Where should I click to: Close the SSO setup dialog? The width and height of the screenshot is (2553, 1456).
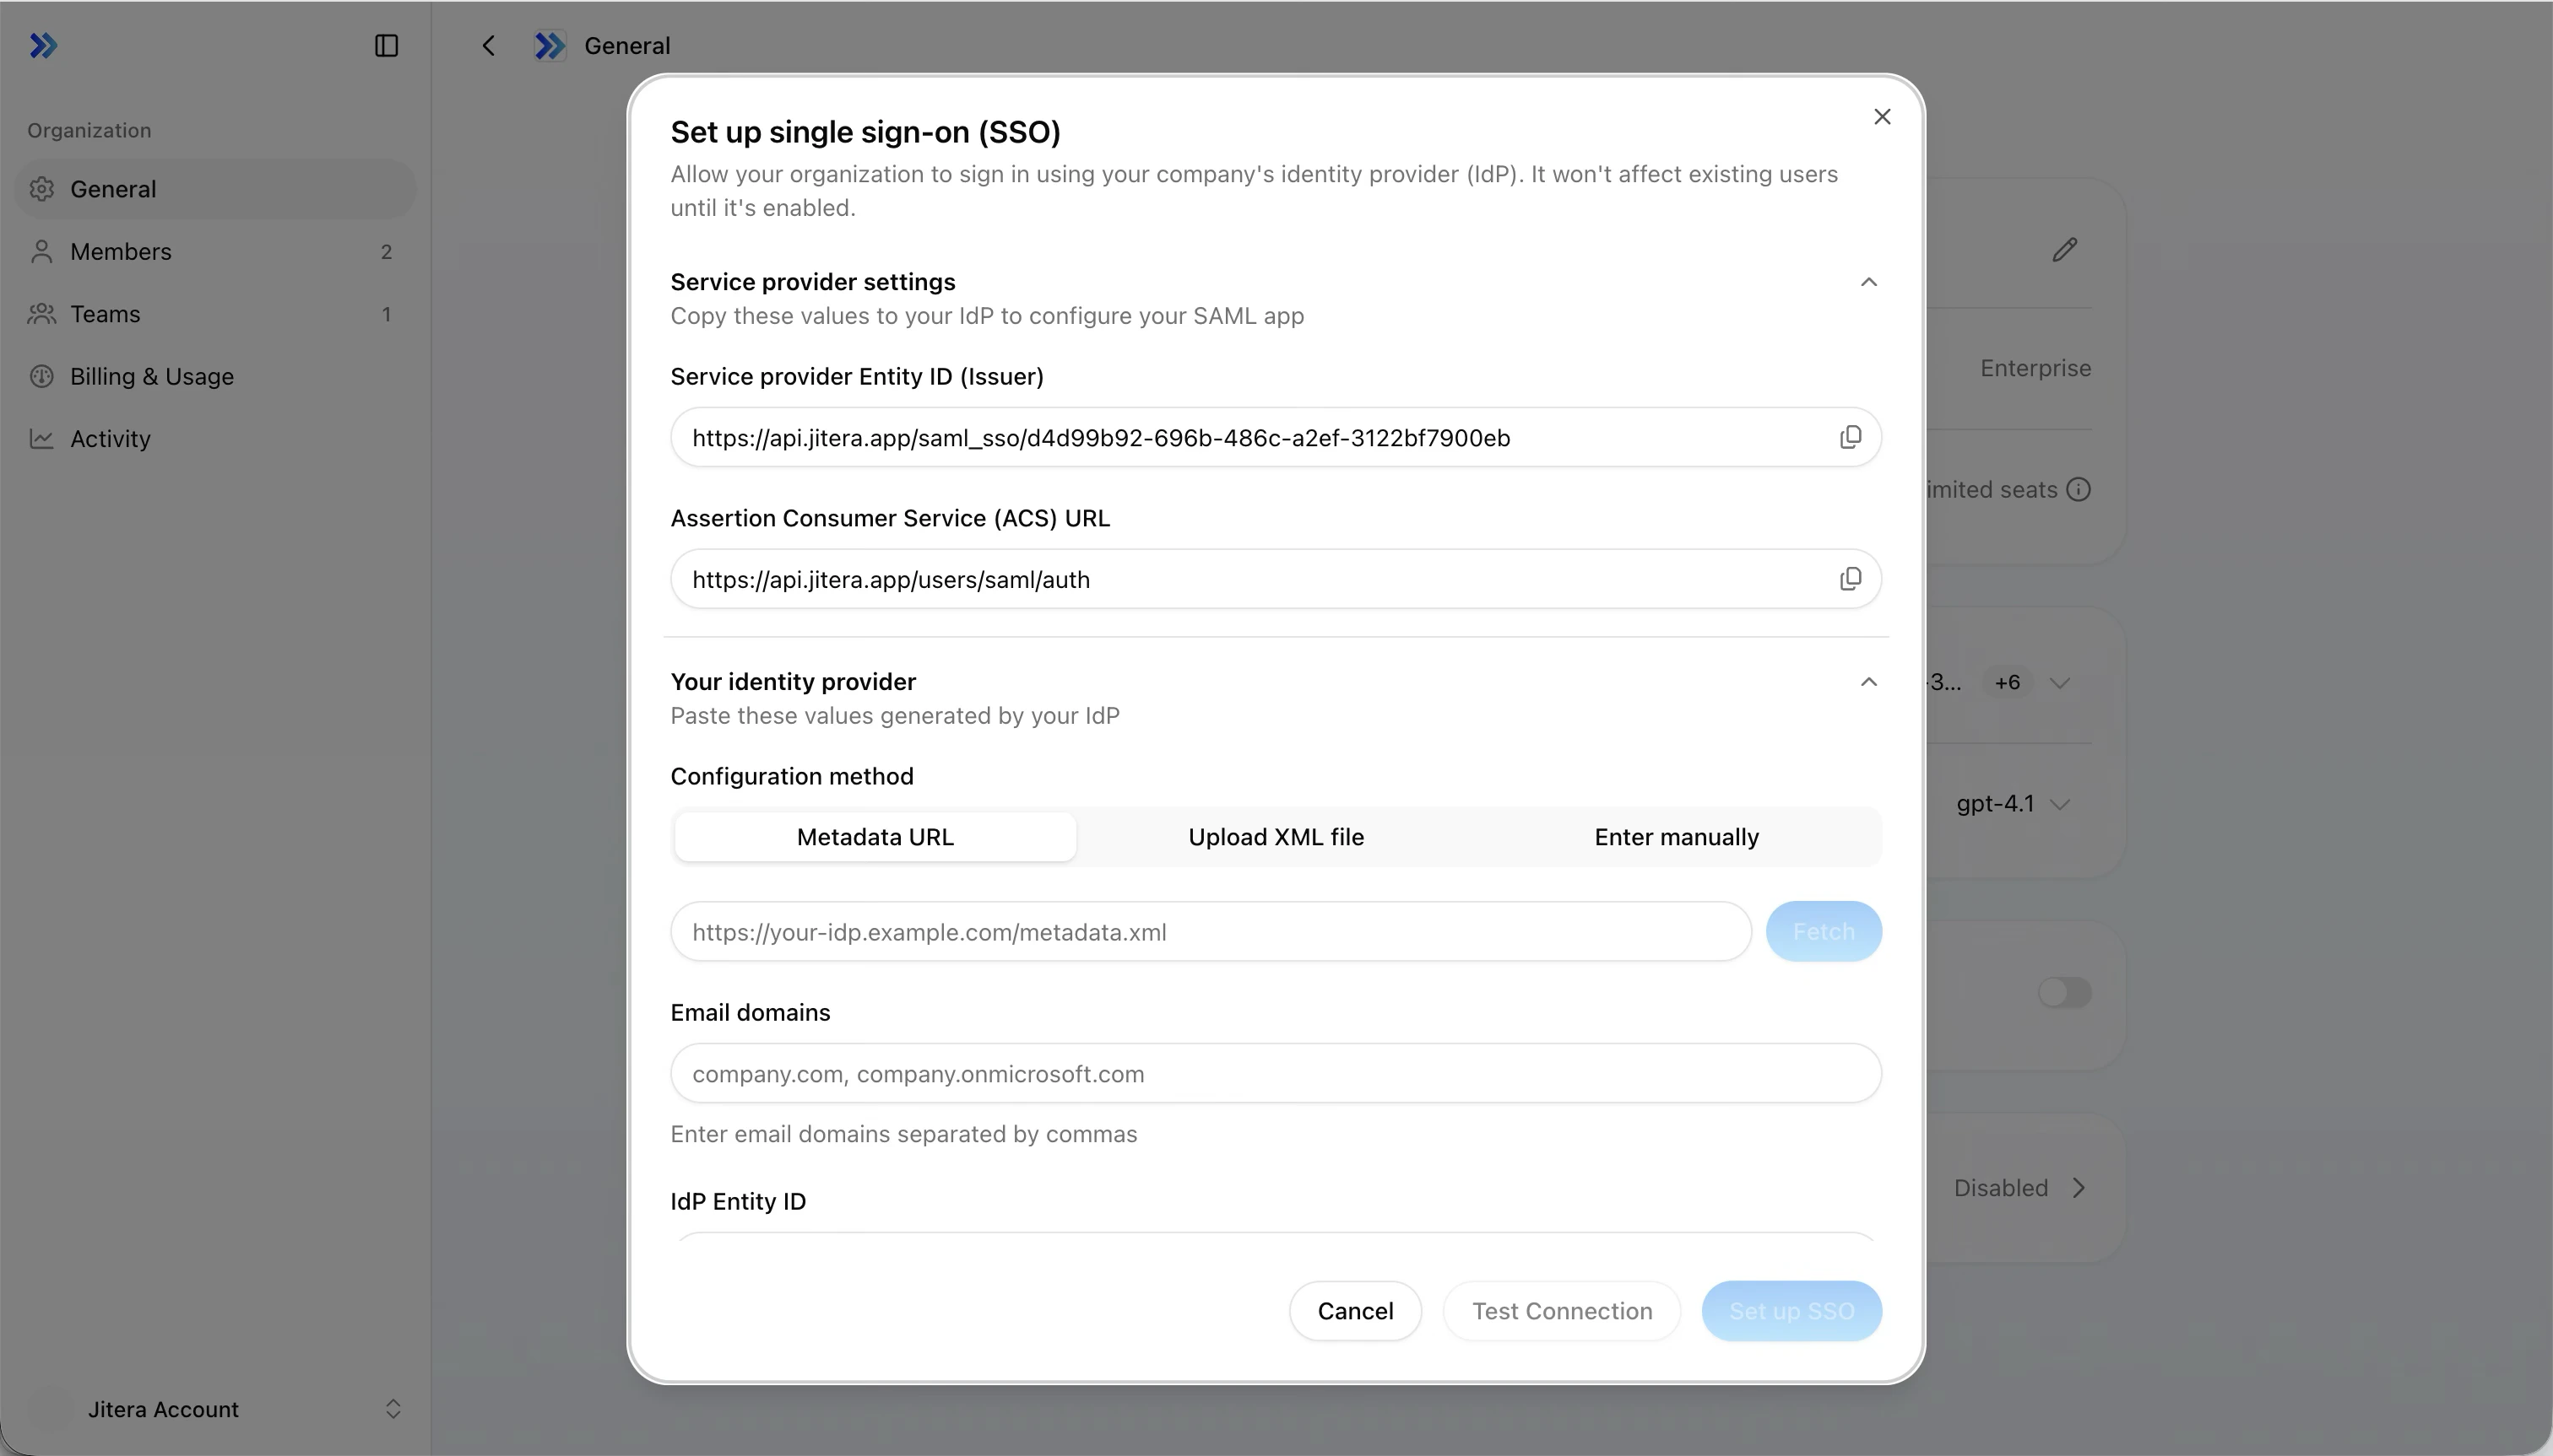coord(1882,117)
